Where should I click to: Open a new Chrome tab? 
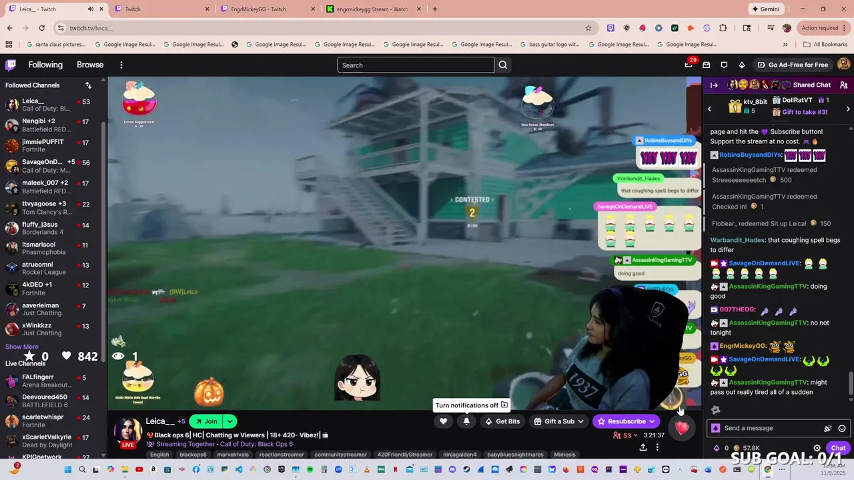click(435, 9)
